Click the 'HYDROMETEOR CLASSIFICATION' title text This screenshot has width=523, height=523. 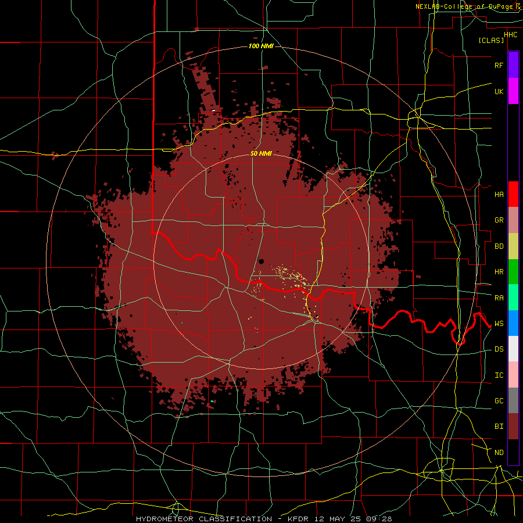204,519
